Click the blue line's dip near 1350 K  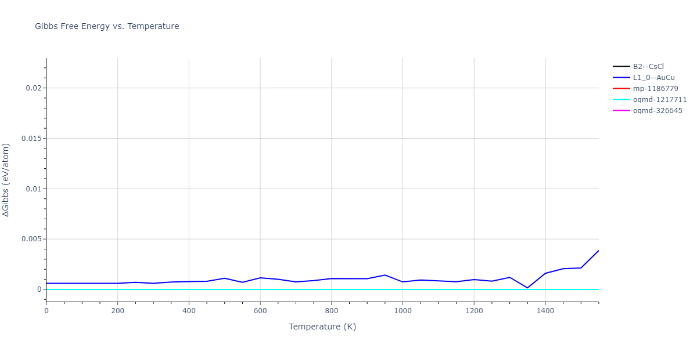point(527,288)
